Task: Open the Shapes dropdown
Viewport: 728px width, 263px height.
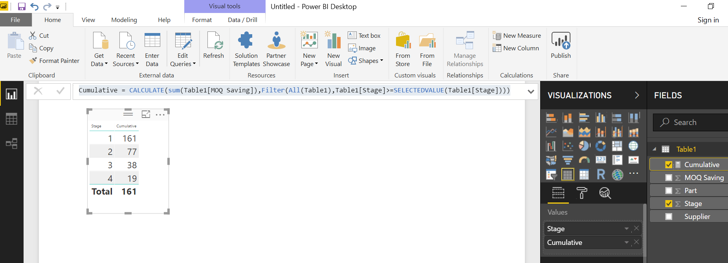Action: pos(365,61)
